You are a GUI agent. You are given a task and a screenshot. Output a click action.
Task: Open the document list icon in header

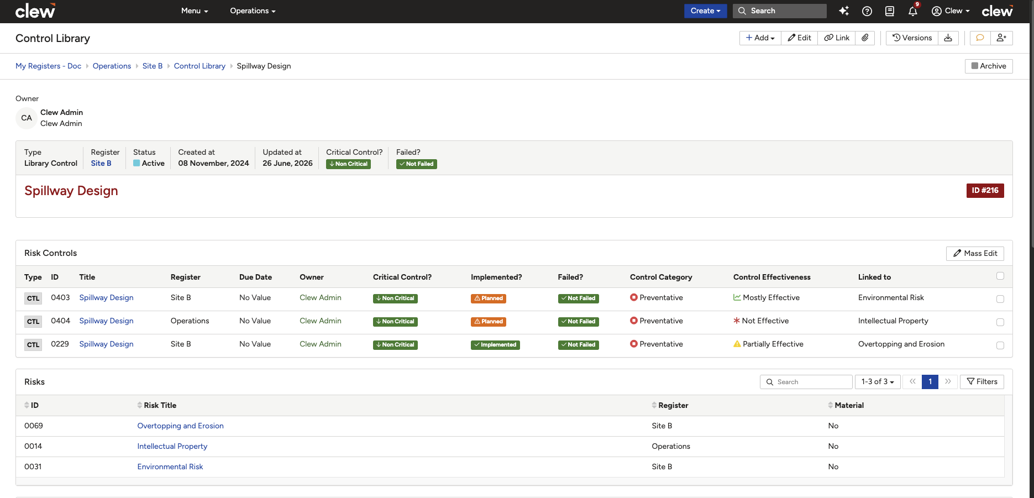(x=890, y=11)
